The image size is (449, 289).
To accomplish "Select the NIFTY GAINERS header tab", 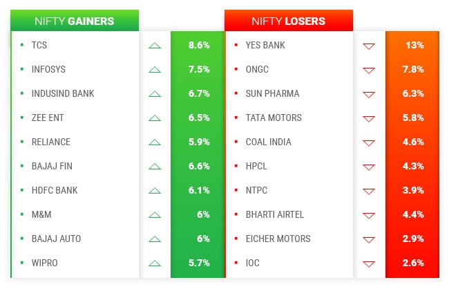I will click(x=75, y=21).
